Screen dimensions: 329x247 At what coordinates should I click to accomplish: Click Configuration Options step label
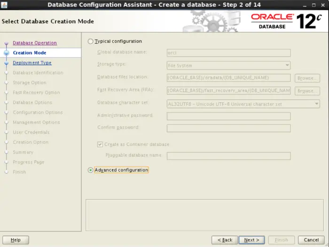pyautogui.click(x=38, y=112)
